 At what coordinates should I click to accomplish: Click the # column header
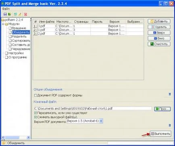click(35, 22)
